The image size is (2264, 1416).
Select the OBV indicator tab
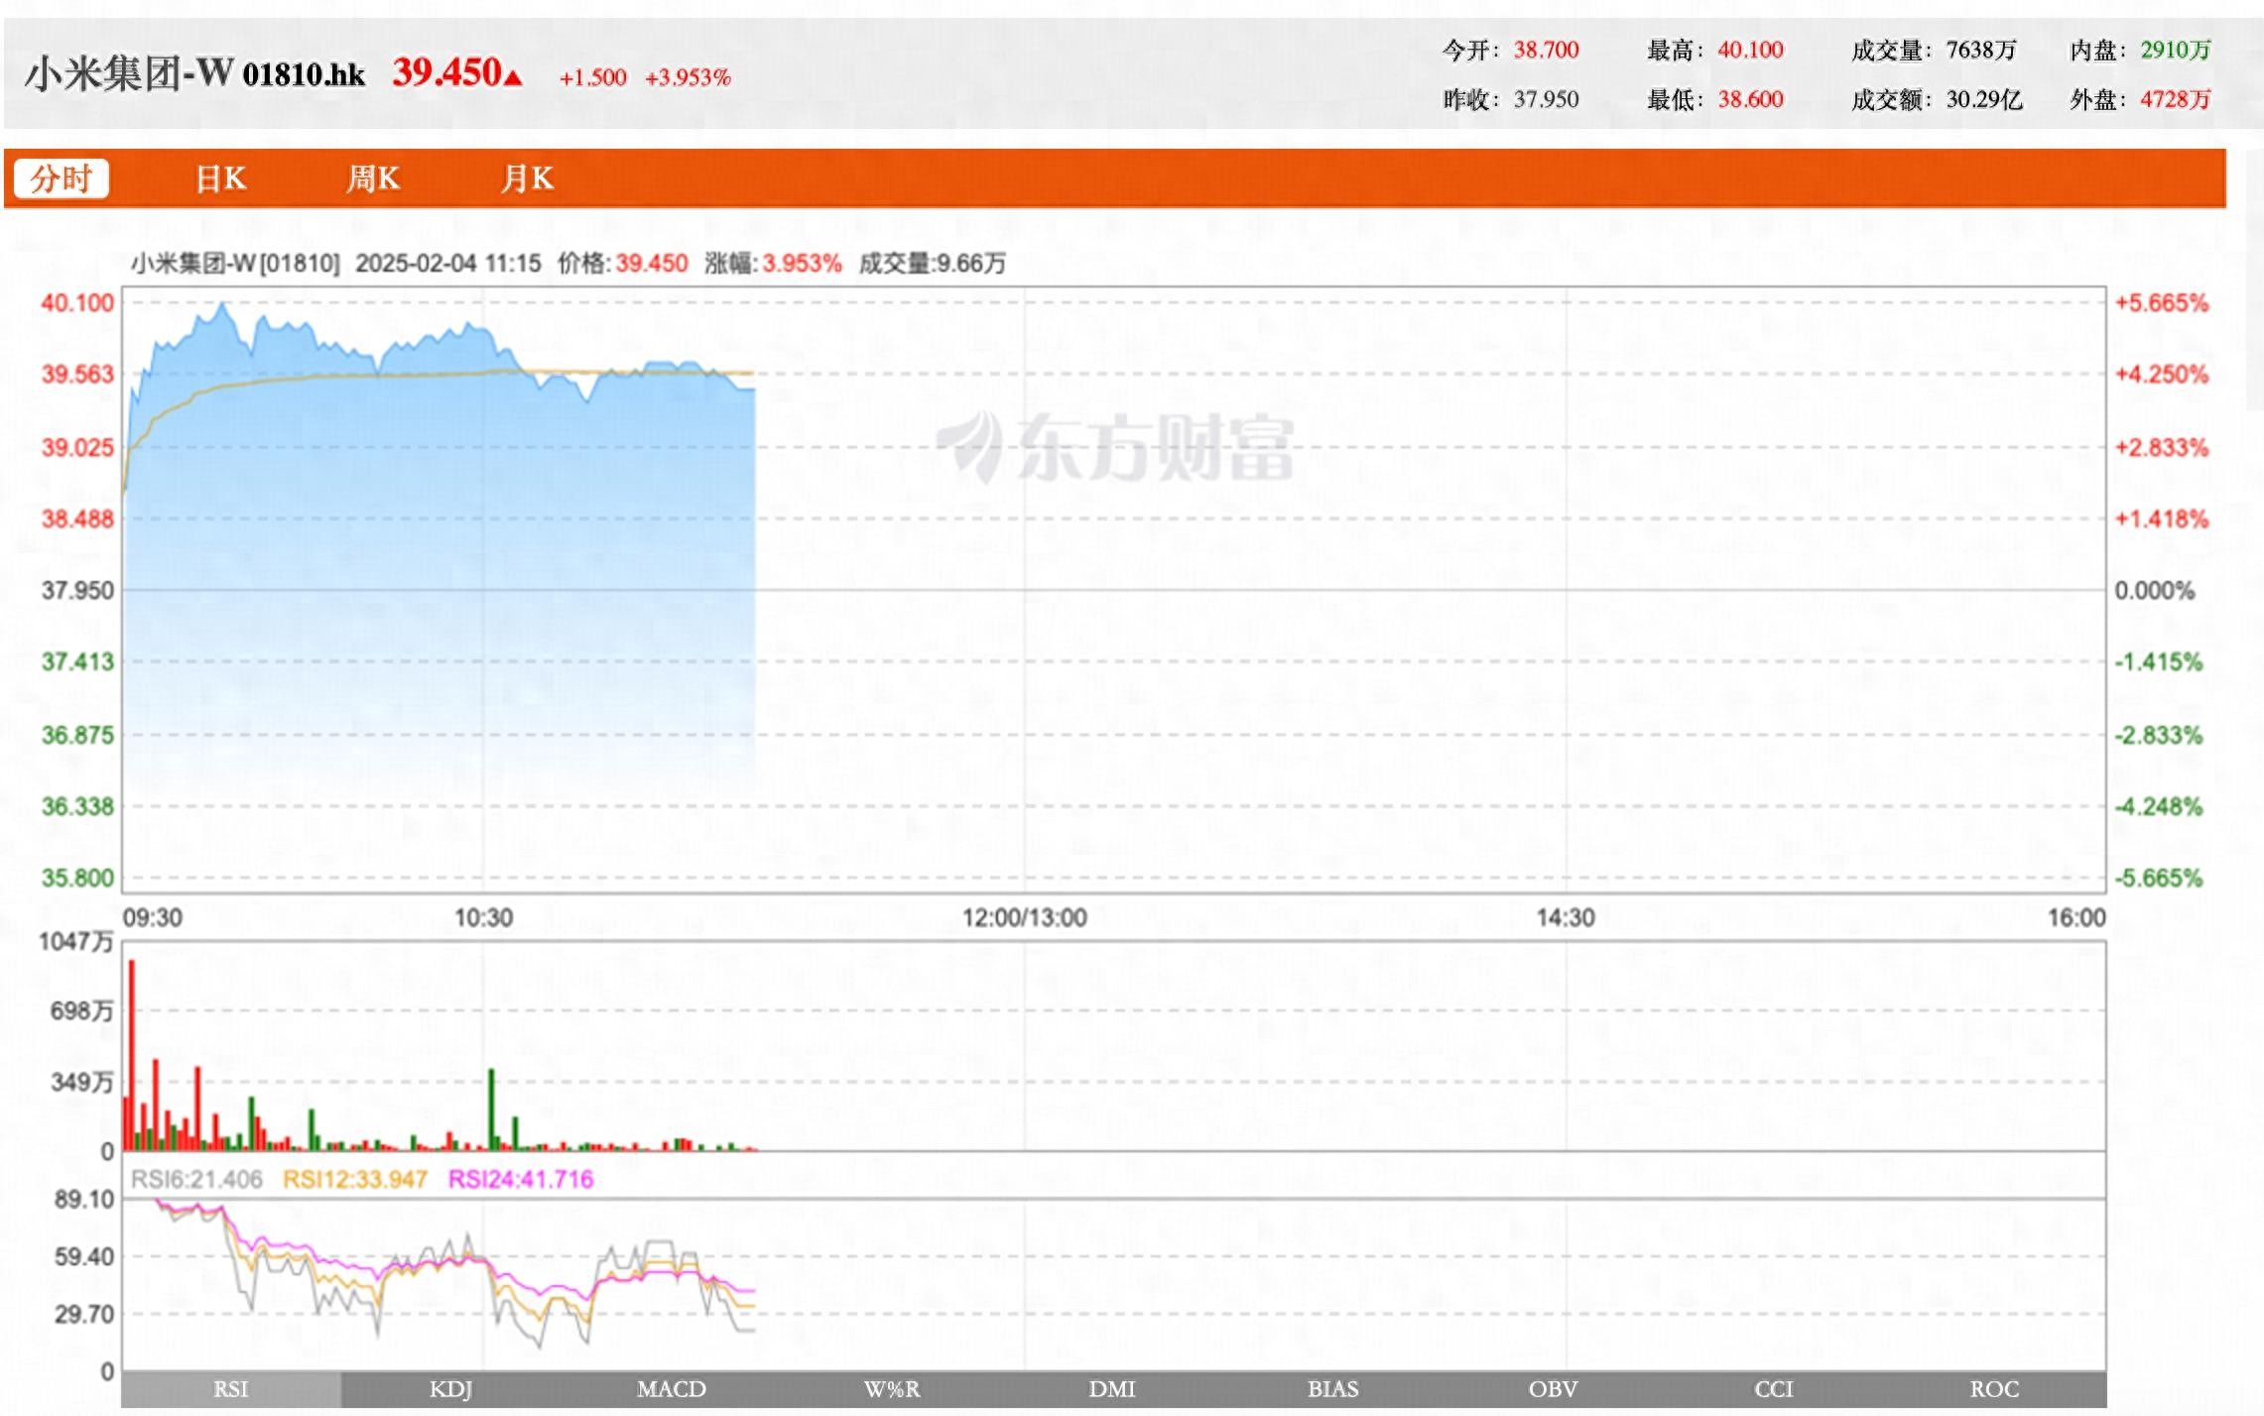point(1554,1389)
